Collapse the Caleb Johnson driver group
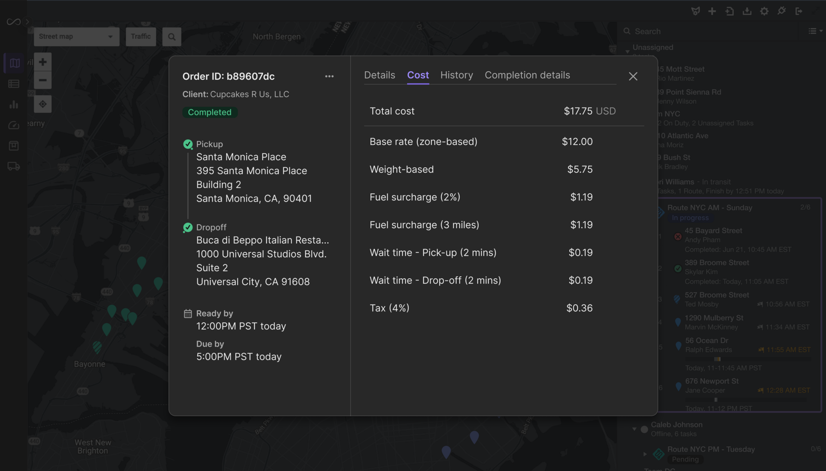 (635, 429)
